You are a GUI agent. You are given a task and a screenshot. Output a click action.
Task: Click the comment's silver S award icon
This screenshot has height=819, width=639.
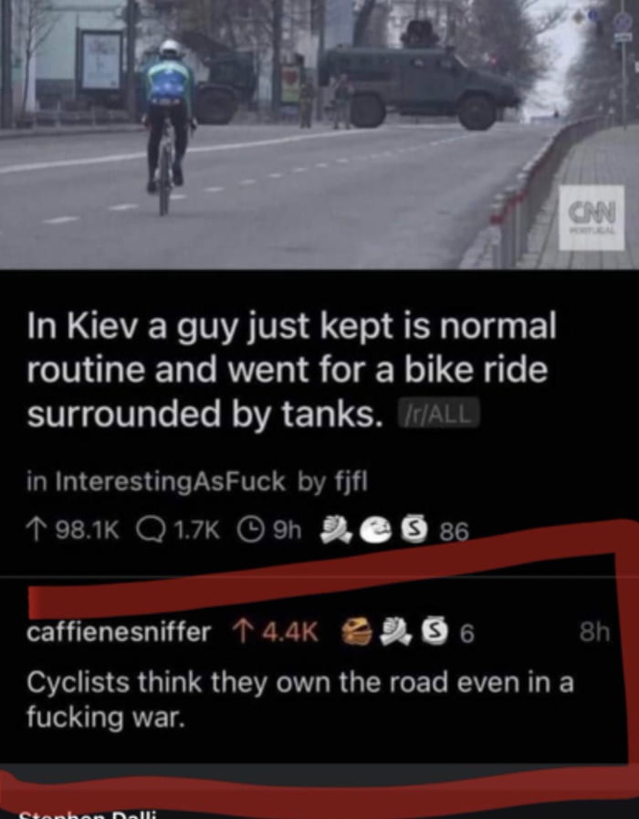426,634
